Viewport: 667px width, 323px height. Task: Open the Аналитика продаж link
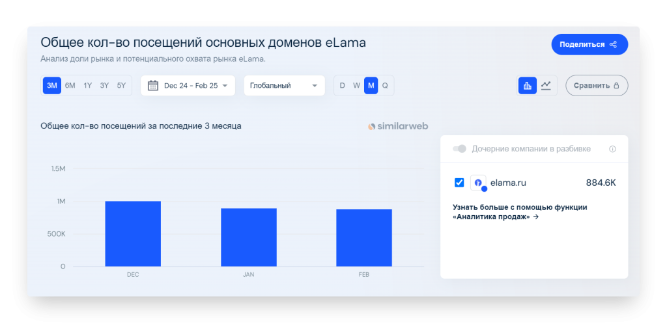coord(495,217)
